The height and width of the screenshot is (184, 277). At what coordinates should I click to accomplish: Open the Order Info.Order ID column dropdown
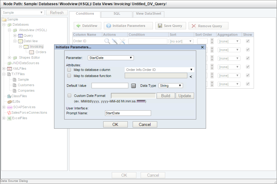[x=159, y=70]
